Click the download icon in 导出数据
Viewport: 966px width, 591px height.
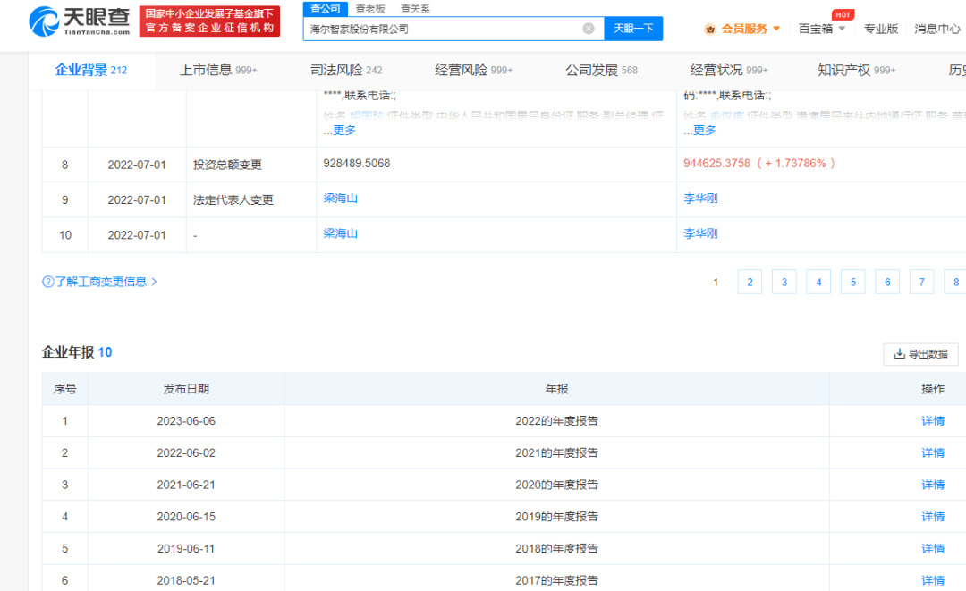[x=900, y=354]
